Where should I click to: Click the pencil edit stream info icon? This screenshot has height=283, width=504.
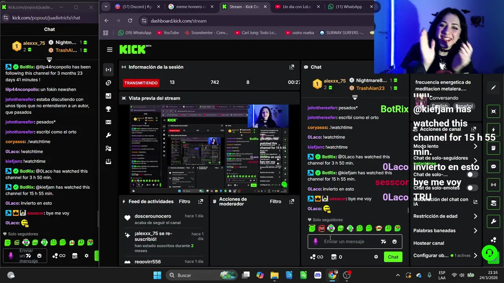point(493,88)
